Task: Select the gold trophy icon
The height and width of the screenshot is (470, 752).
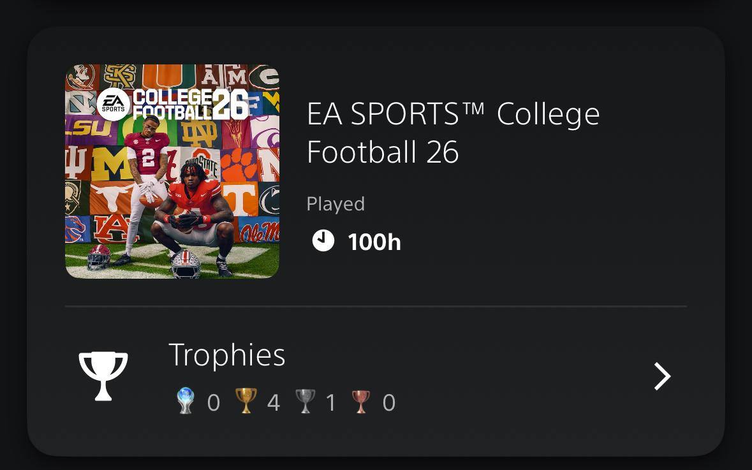Action: (x=246, y=402)
